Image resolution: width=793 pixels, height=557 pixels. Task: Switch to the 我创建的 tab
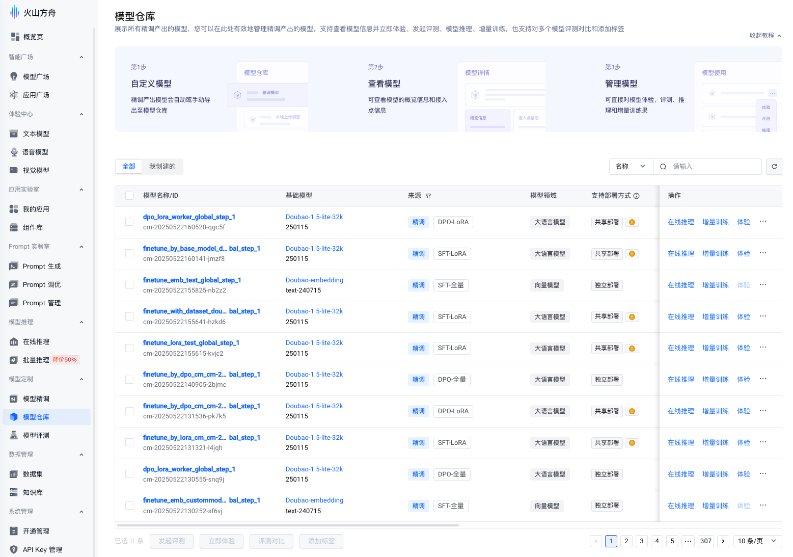click(162, 167)
